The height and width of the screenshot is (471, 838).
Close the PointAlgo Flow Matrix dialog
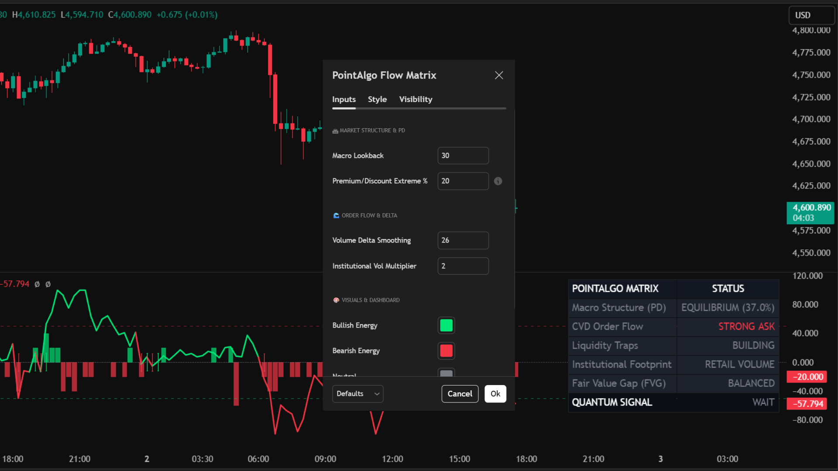(x=499, y=75)
